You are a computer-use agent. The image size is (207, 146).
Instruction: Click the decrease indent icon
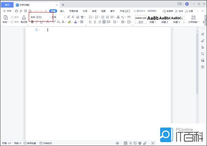103,17
